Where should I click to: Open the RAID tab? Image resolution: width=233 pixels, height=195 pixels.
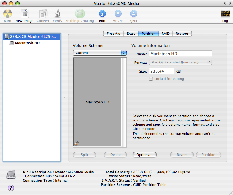(166, 34)
